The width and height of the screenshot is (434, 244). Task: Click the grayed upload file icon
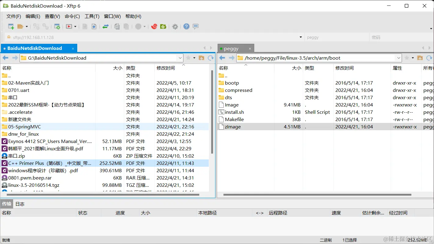click(85, 26)
